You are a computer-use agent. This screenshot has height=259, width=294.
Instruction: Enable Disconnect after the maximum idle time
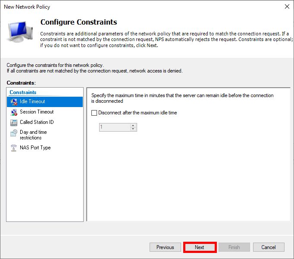[x=94, y=113]
